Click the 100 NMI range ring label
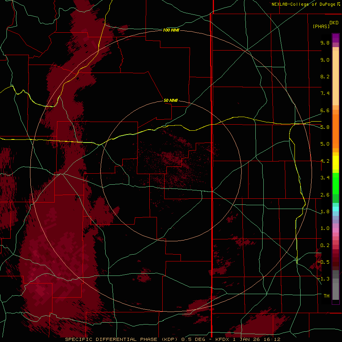 [x=171, y=30]
